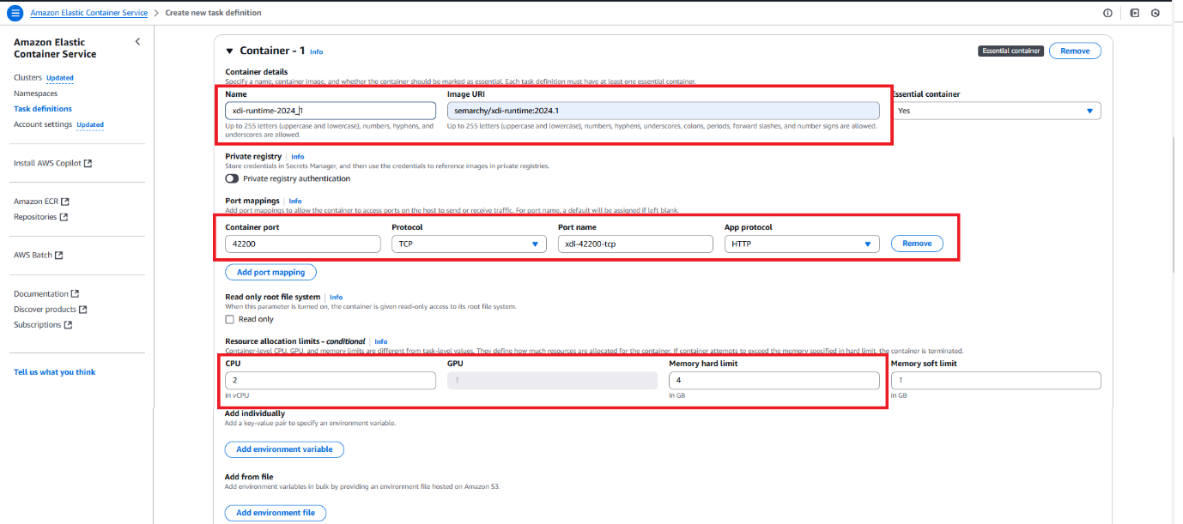Click external link icon beside Repositories
This screenshot has width=1183, height=524.
pos(64,217)
